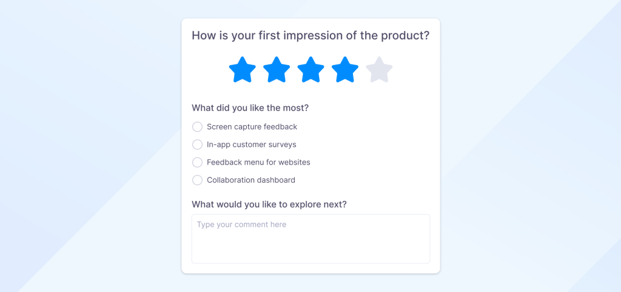Click the 'Collaboration dashboard' label text
This screenshot has height=292, width=621.
pyautogui.click(x=250, y=180)
